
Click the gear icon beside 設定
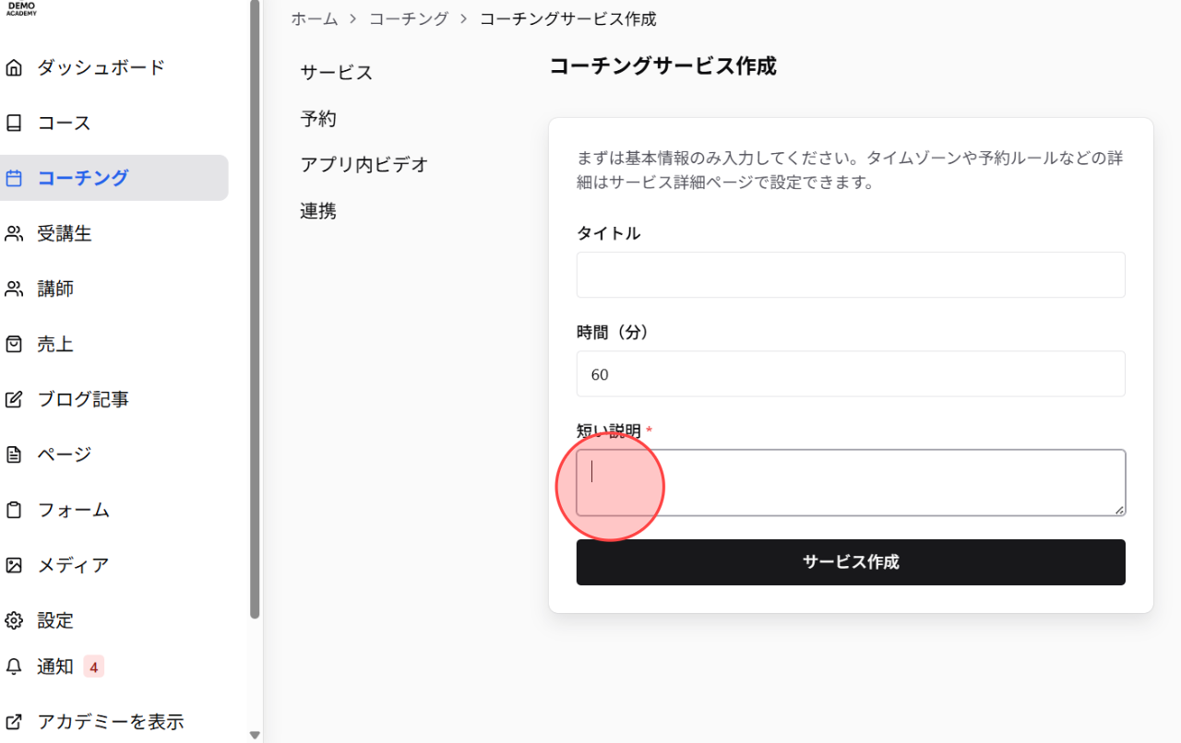[14, 620]
